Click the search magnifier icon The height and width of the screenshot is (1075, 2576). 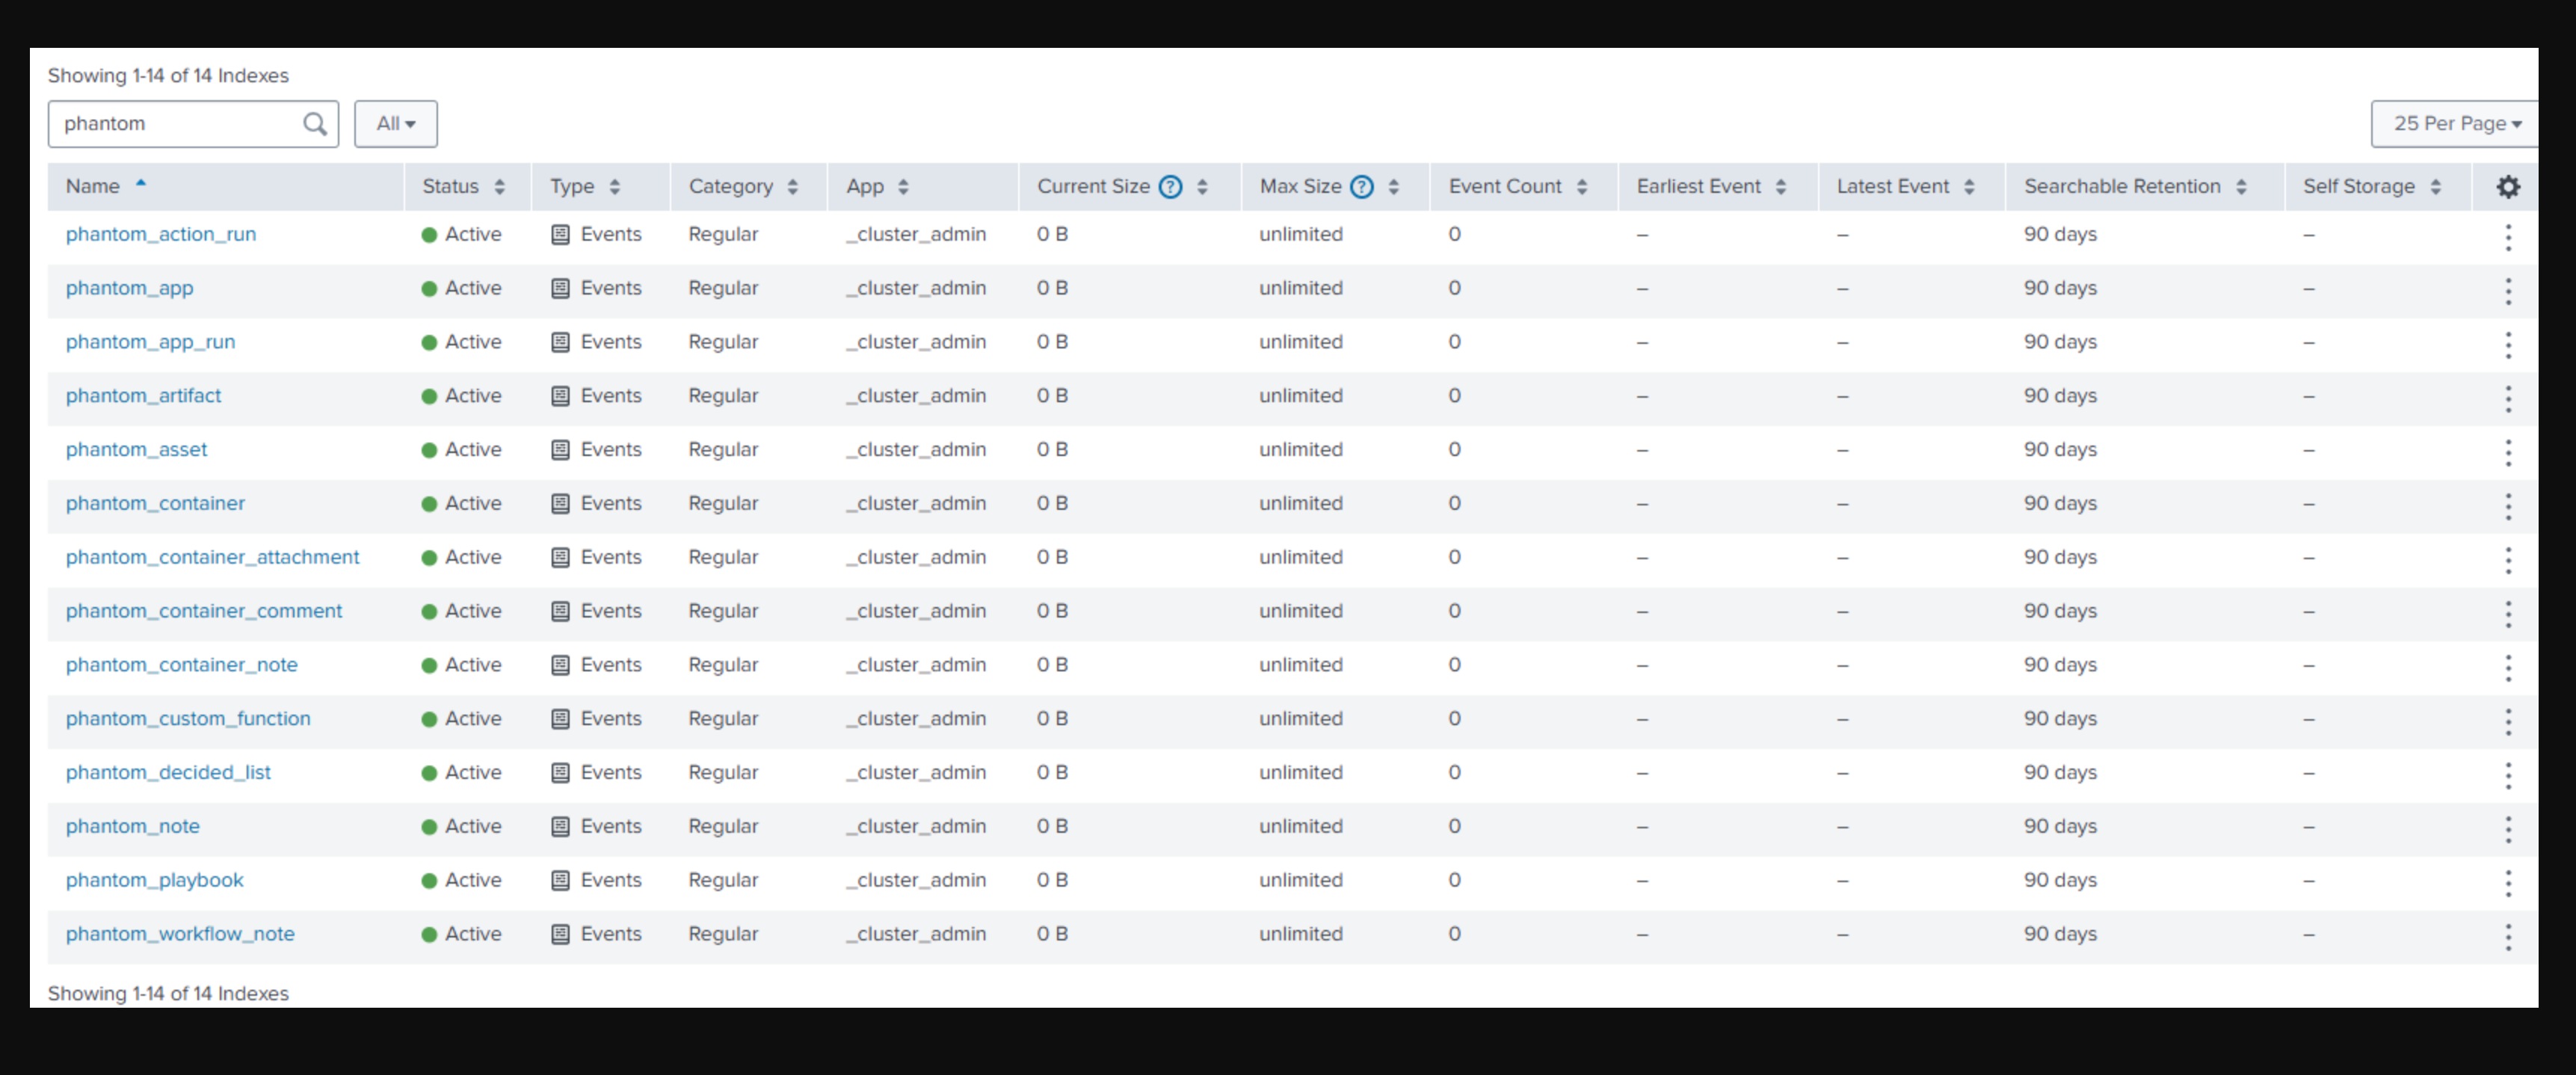coord(315,123)
